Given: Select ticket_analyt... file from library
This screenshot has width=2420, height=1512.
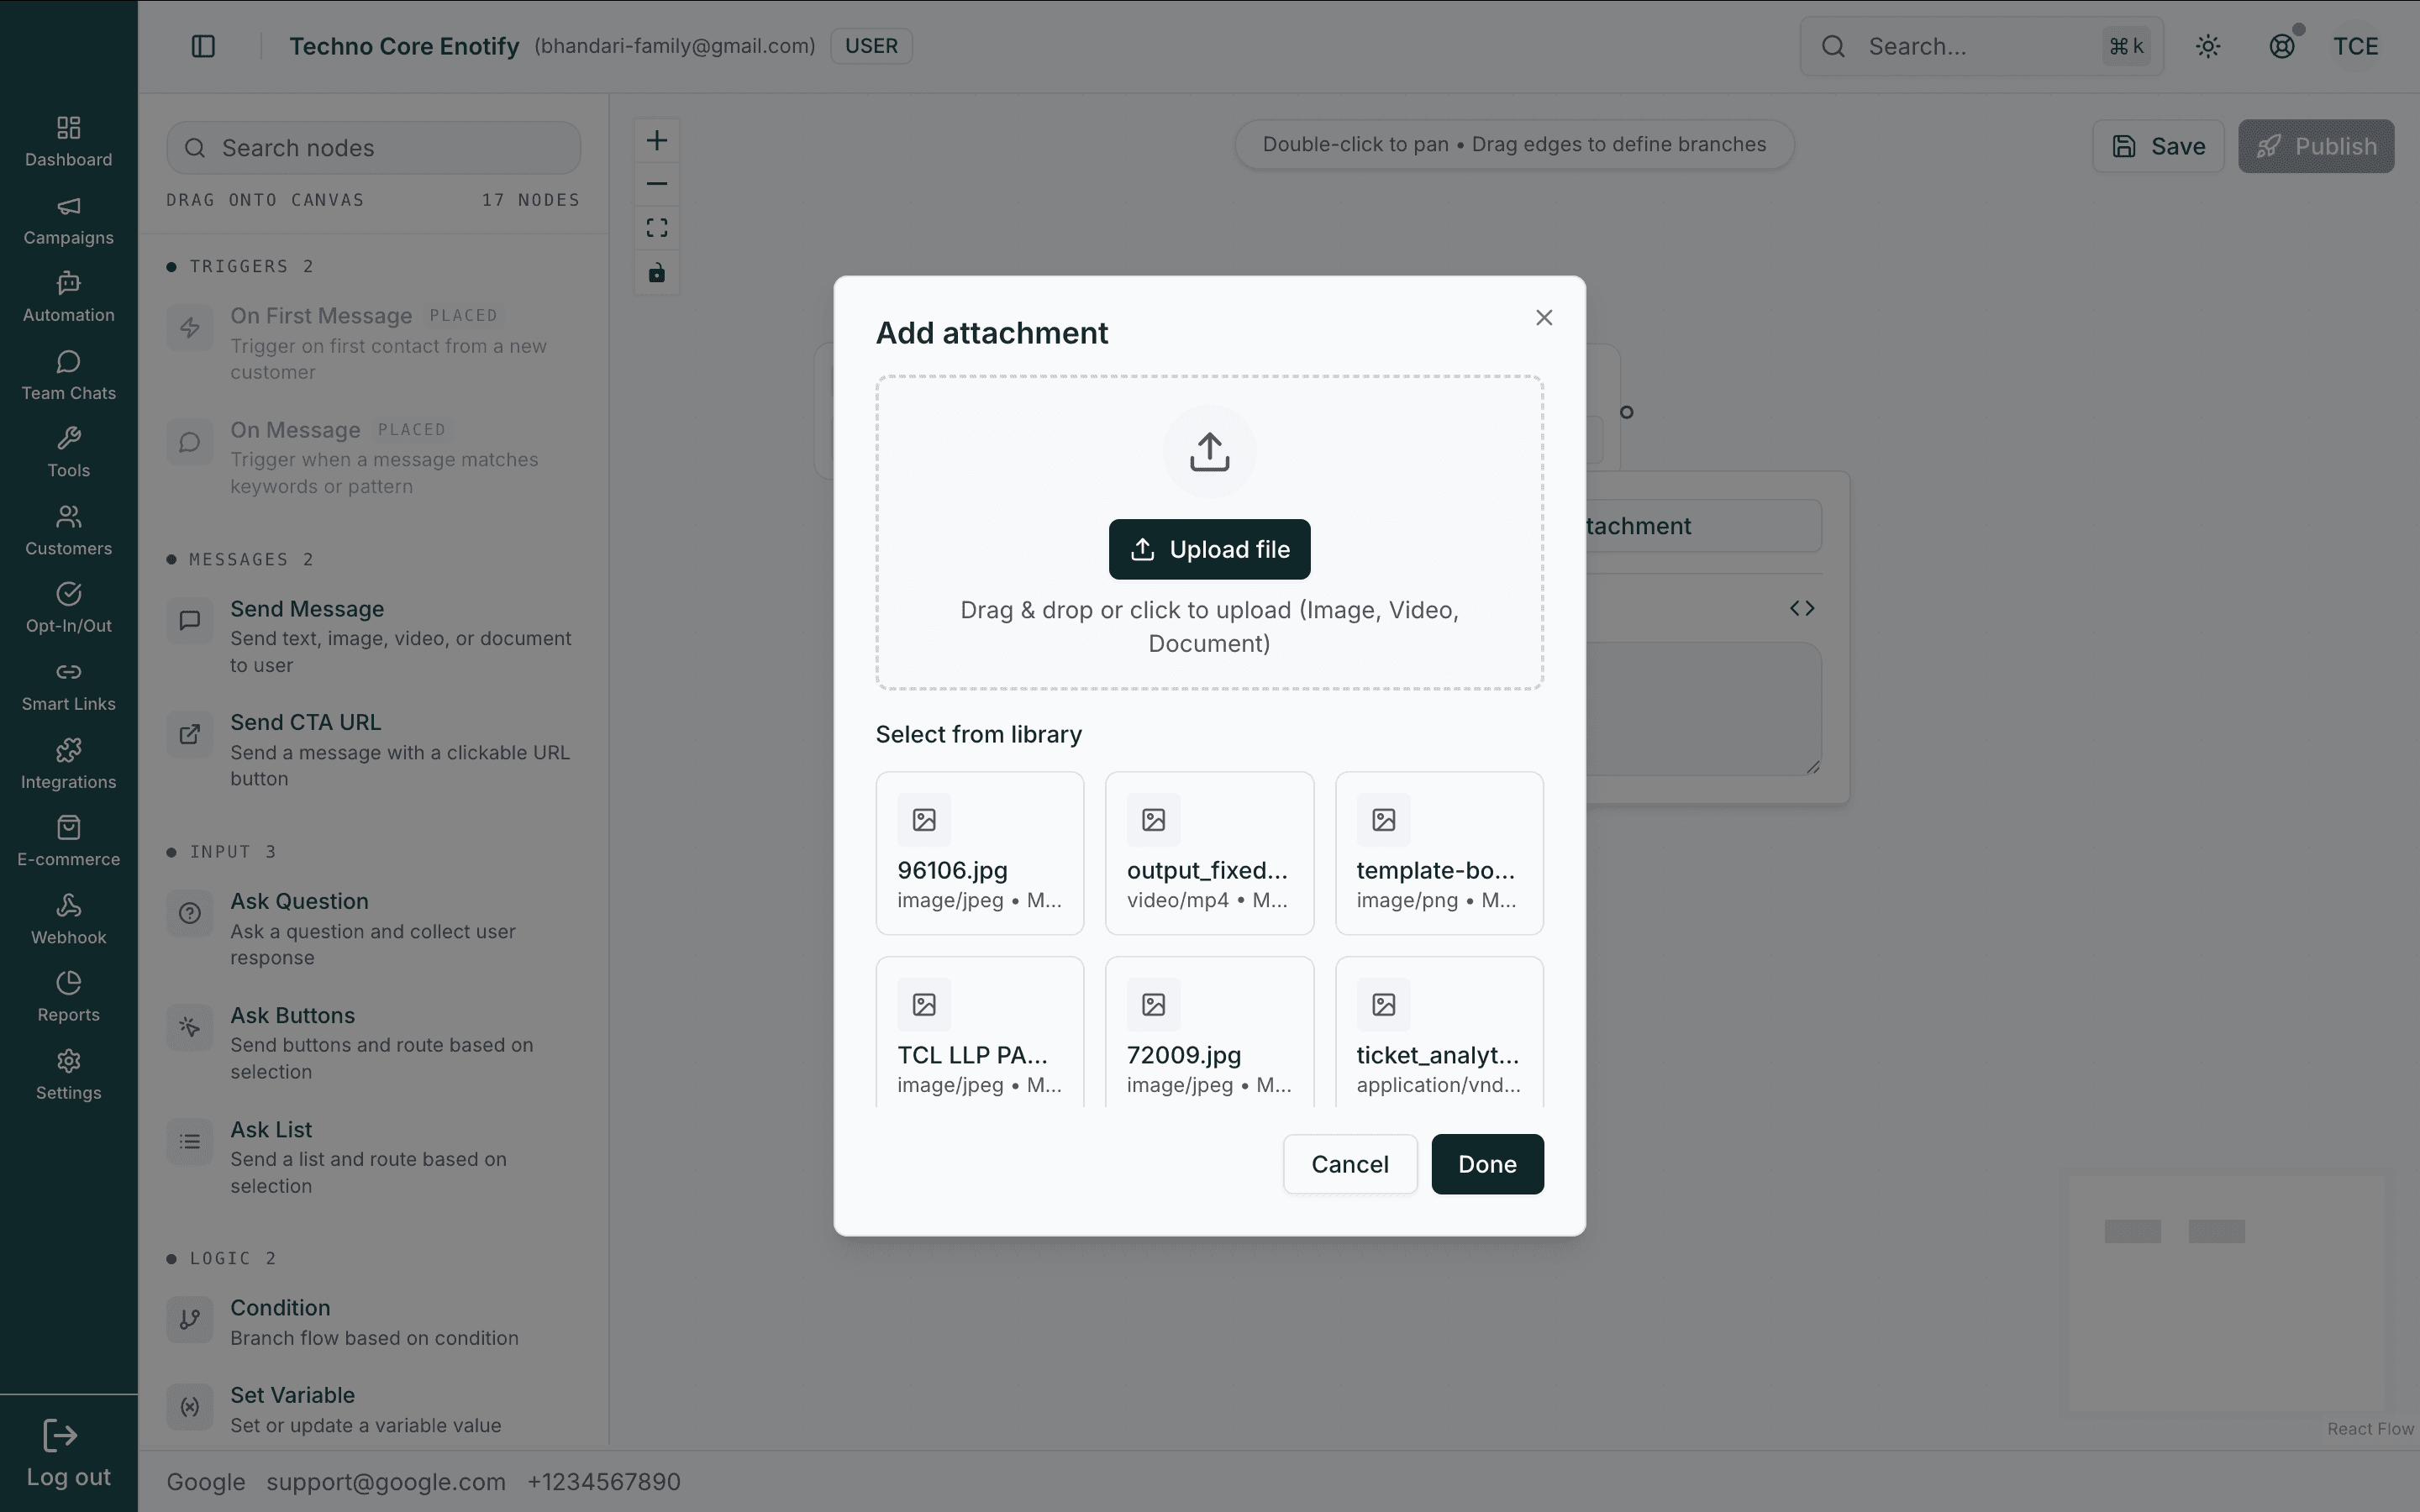Looking at the screenshot, I should click(1439, 1031).
